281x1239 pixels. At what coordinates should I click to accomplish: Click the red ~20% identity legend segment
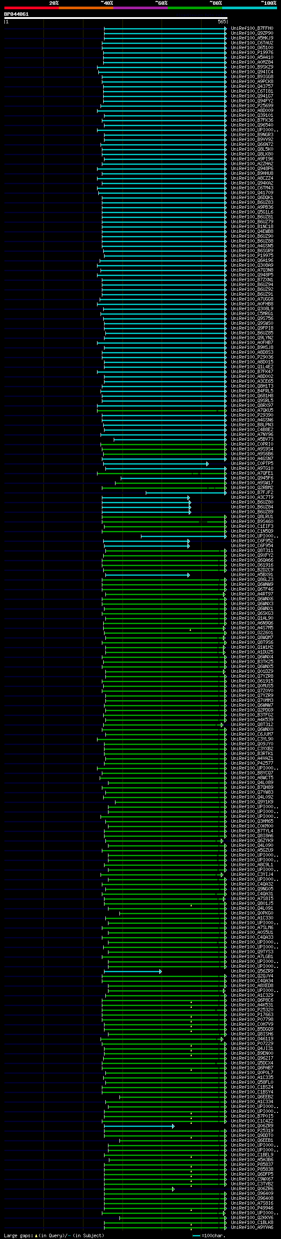coord(31,8)
